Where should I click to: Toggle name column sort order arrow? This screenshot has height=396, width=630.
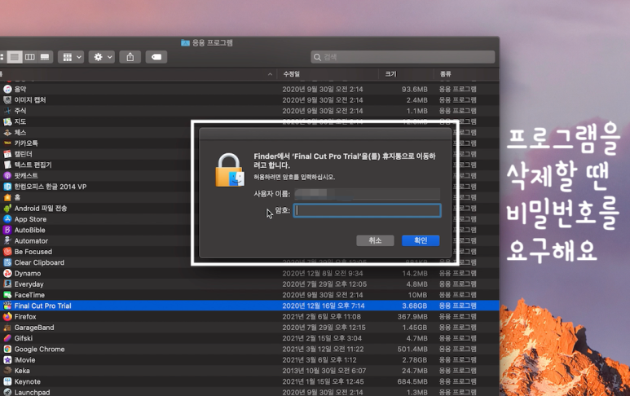click(270, 74)
